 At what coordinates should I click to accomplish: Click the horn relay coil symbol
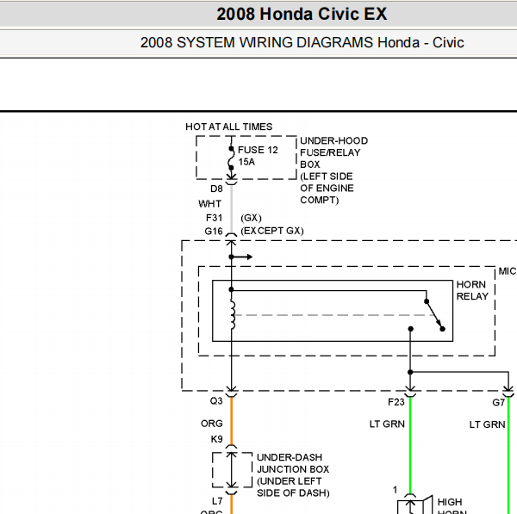tap(233, 314)
